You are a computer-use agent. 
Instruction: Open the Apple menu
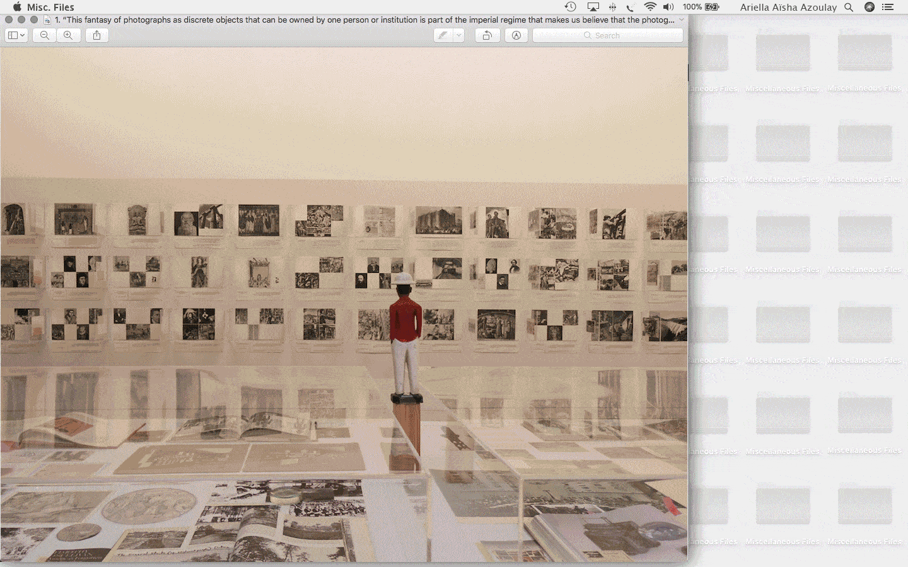(x=17, y=7)
